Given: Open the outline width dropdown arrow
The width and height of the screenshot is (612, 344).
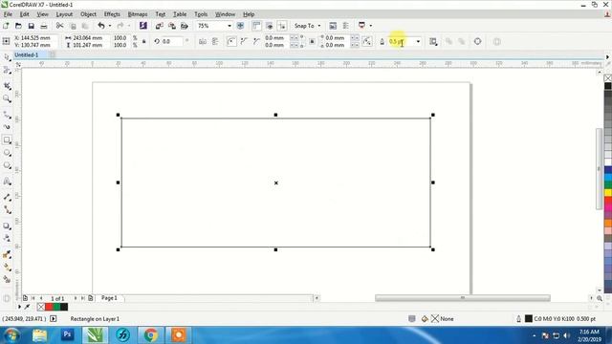Looking at the screenshot, I should pos(418,41).
